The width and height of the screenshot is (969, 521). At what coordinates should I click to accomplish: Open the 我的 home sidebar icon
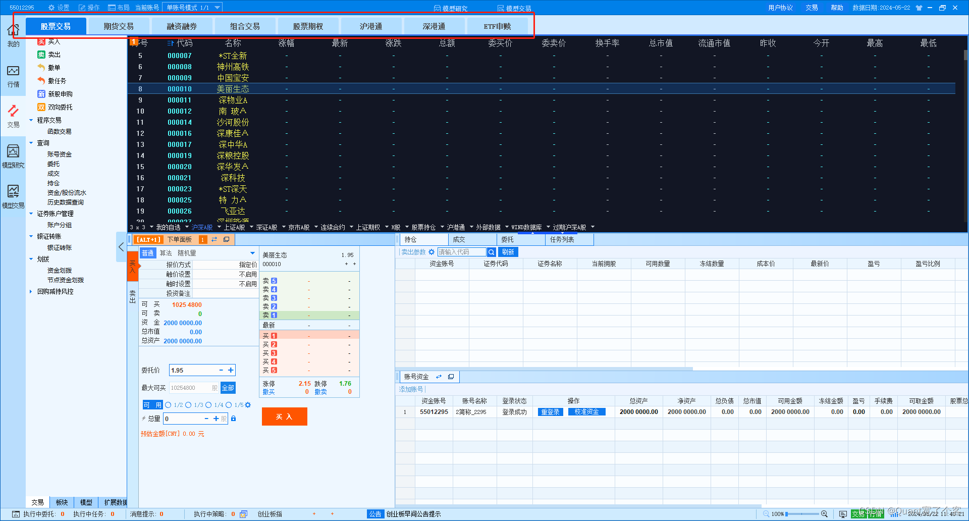(13, 35)
